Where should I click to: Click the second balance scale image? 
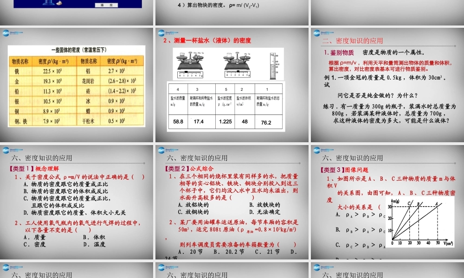point(237,65)
